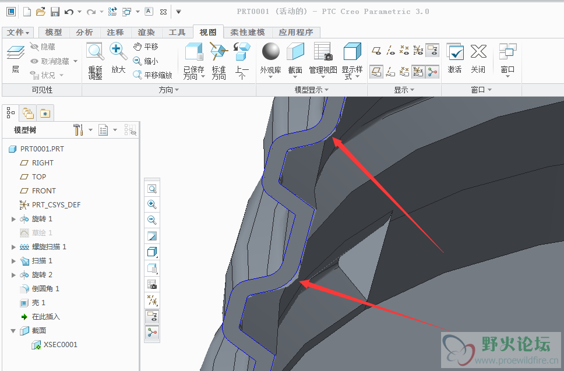Click Repaint icon in graphics toolbar

coord(152,236)
